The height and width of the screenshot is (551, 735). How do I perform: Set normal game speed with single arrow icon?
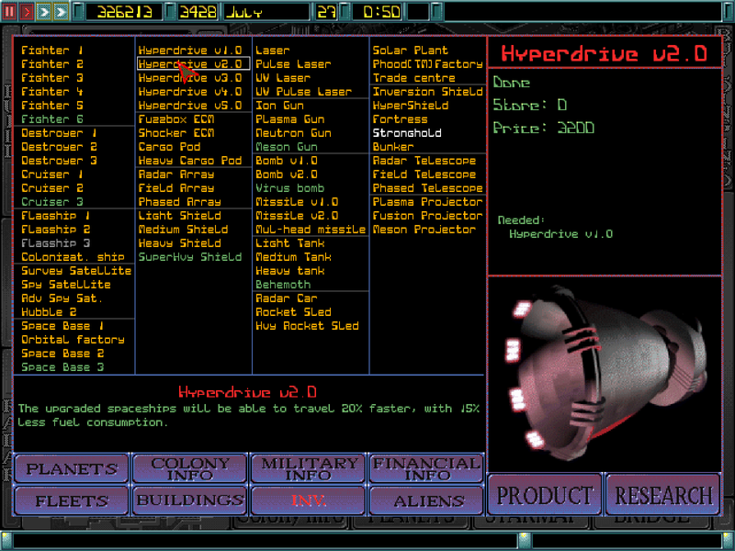coord(26,11)
